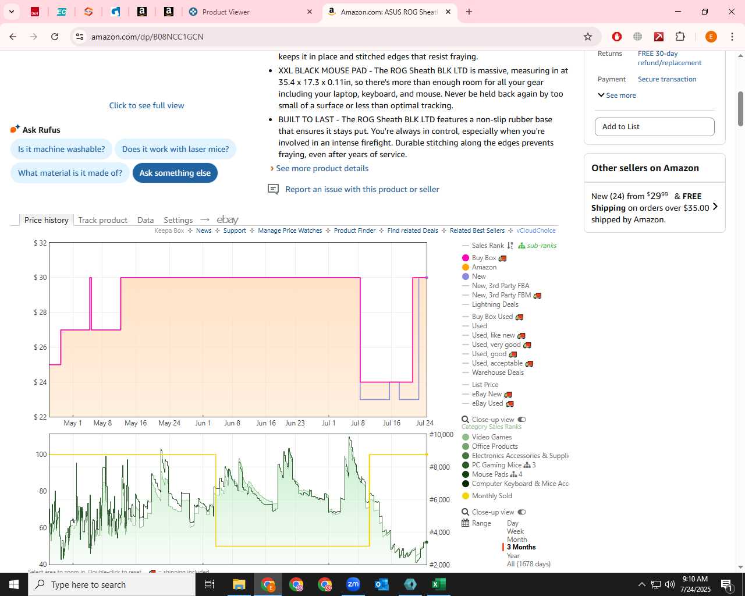Open the Keepa Data tab
Image resolution: width=745 pixels, height=596 pixels.
(x=146, y=220)
